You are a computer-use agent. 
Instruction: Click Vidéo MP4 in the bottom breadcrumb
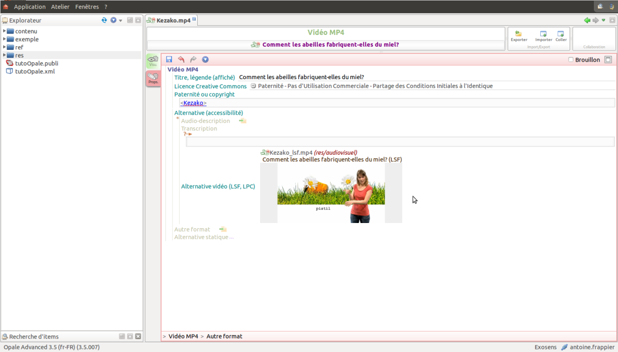point(183,336)
